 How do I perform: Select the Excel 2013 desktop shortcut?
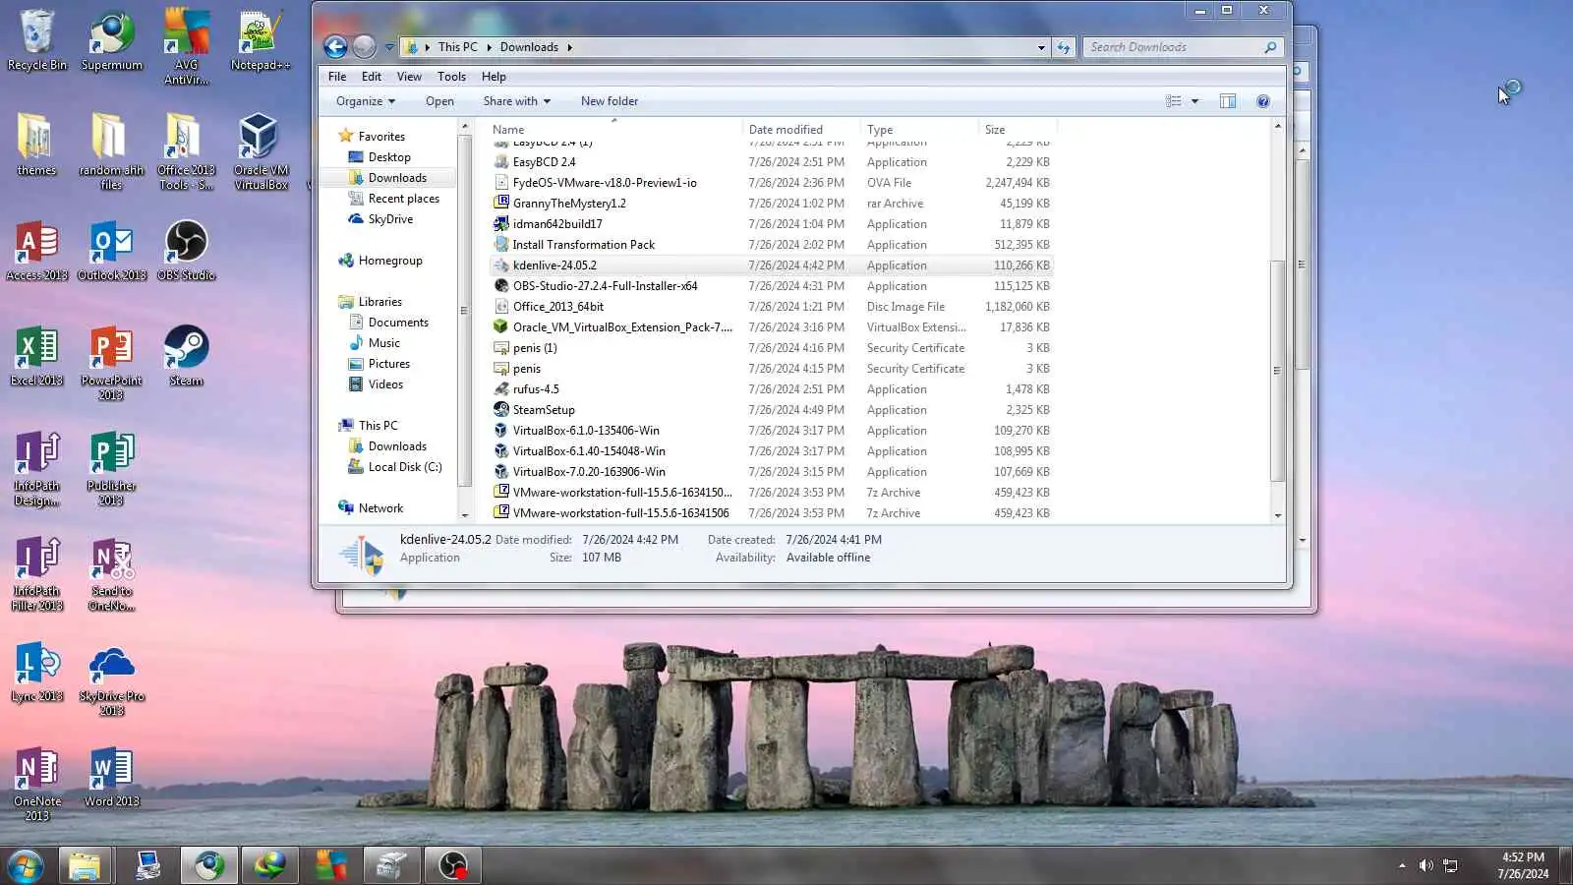(x=37, y=356)
